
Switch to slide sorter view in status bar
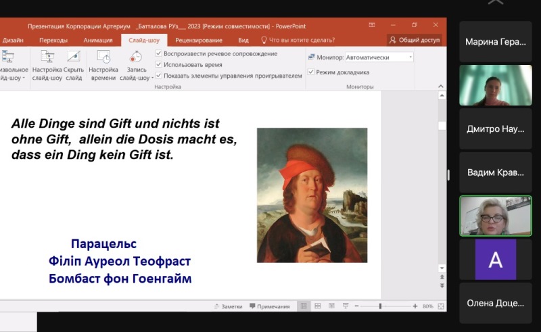click(317, 306)
